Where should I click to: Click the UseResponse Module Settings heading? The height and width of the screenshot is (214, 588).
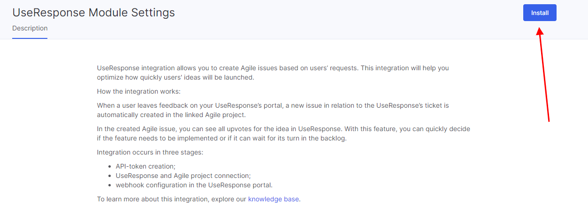(93, 13)
